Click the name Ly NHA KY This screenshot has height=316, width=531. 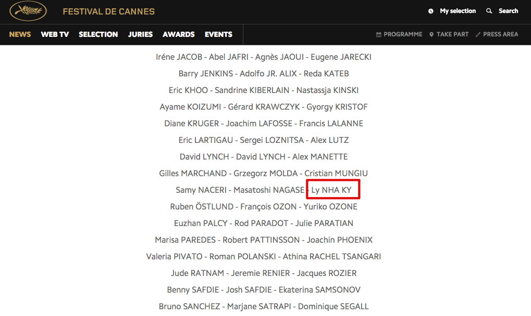coord(331,190)
